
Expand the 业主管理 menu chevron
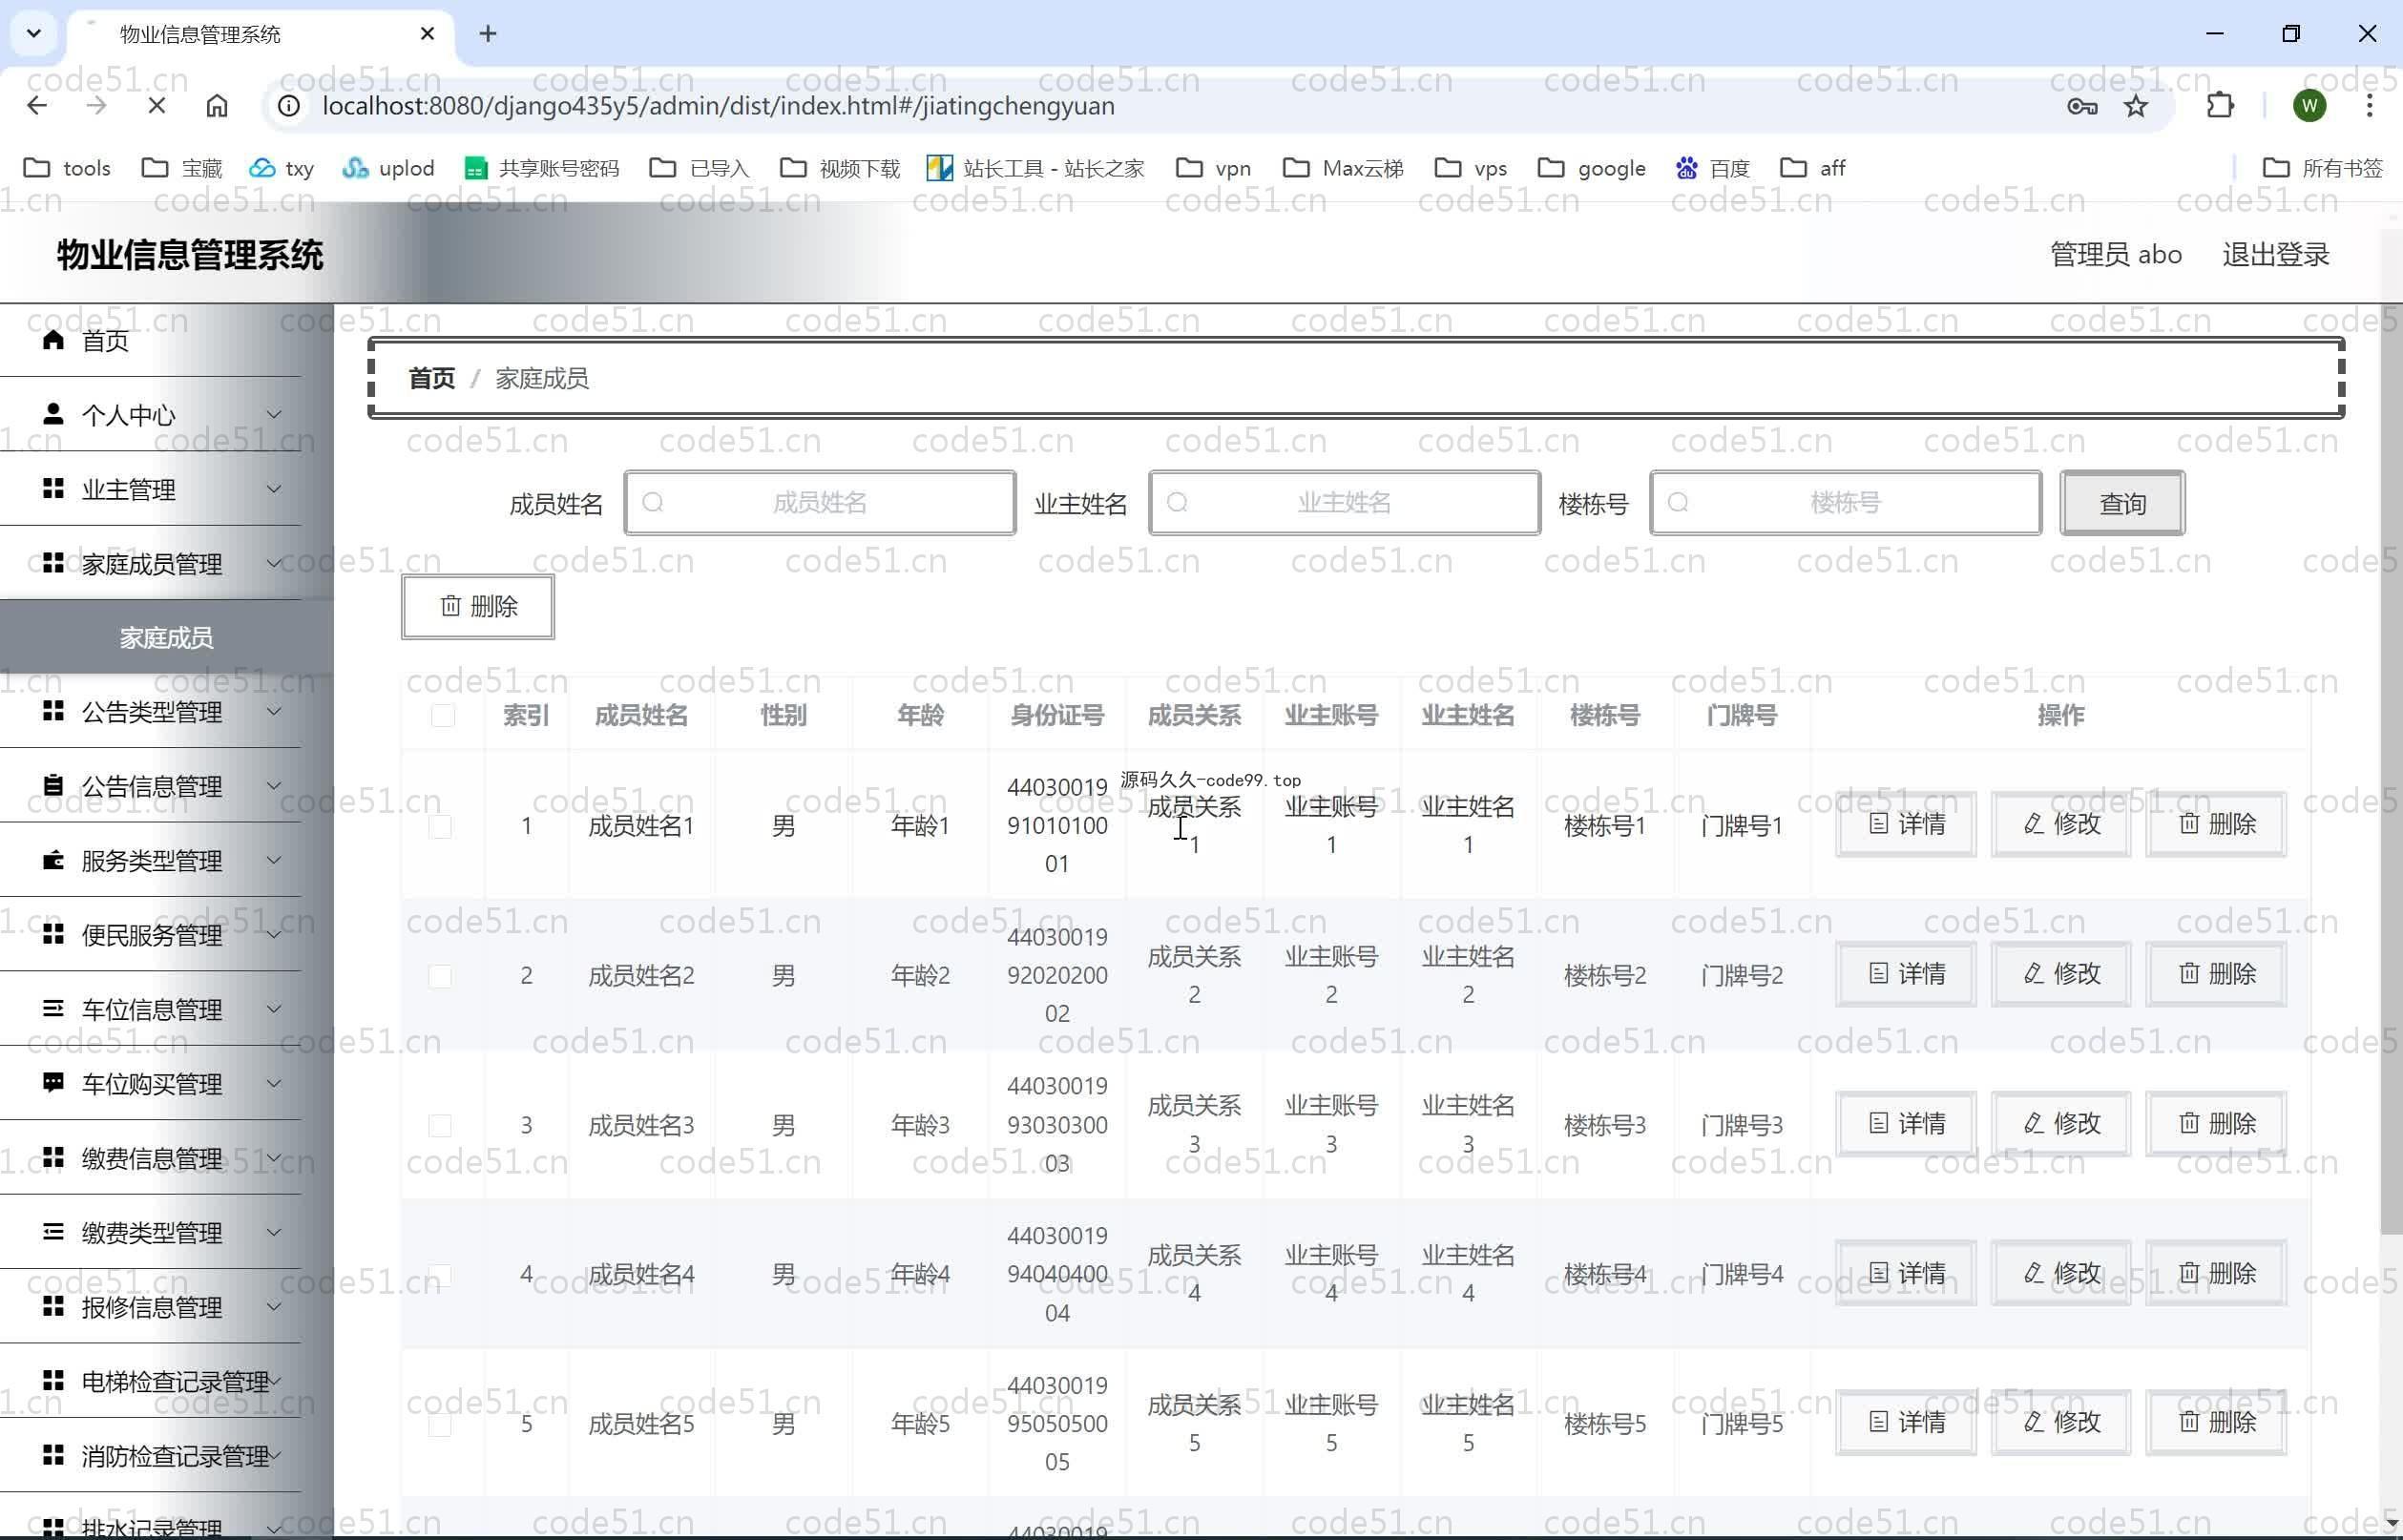pyautogui.click(x=274, y=488)
